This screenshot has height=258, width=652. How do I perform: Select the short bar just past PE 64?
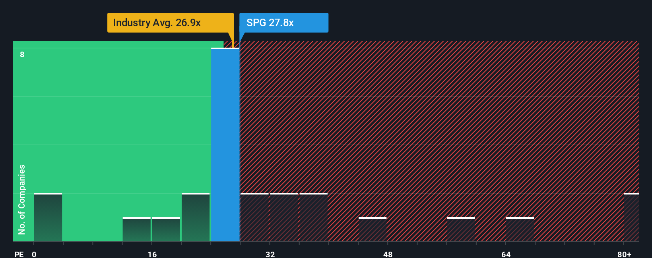pos(520,229)
